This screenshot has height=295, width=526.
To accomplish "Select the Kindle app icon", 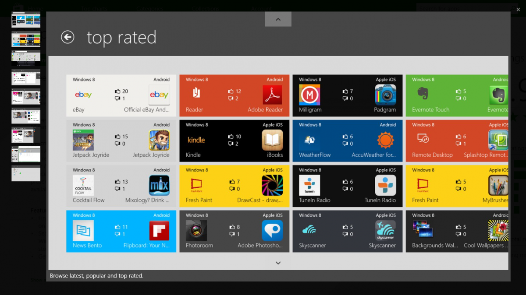I will (x=196, y=140).
